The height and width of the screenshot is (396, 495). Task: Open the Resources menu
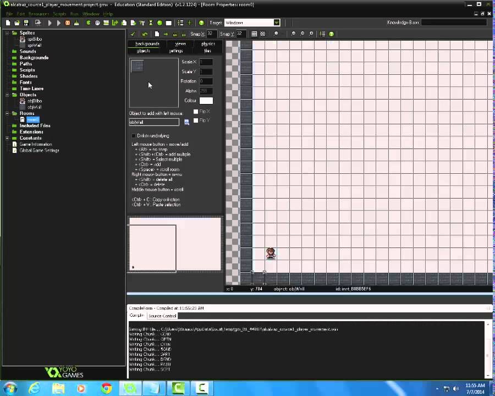click(38, 14)
